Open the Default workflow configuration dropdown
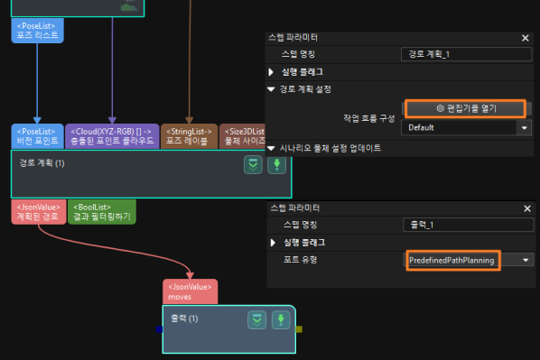Screen dimensions: 540x360 coord(466,128)
